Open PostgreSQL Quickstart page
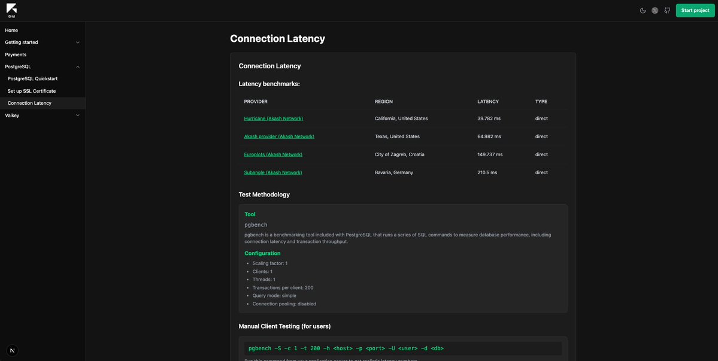The width and height of the screenshot is (718, 361). [32, 78]
